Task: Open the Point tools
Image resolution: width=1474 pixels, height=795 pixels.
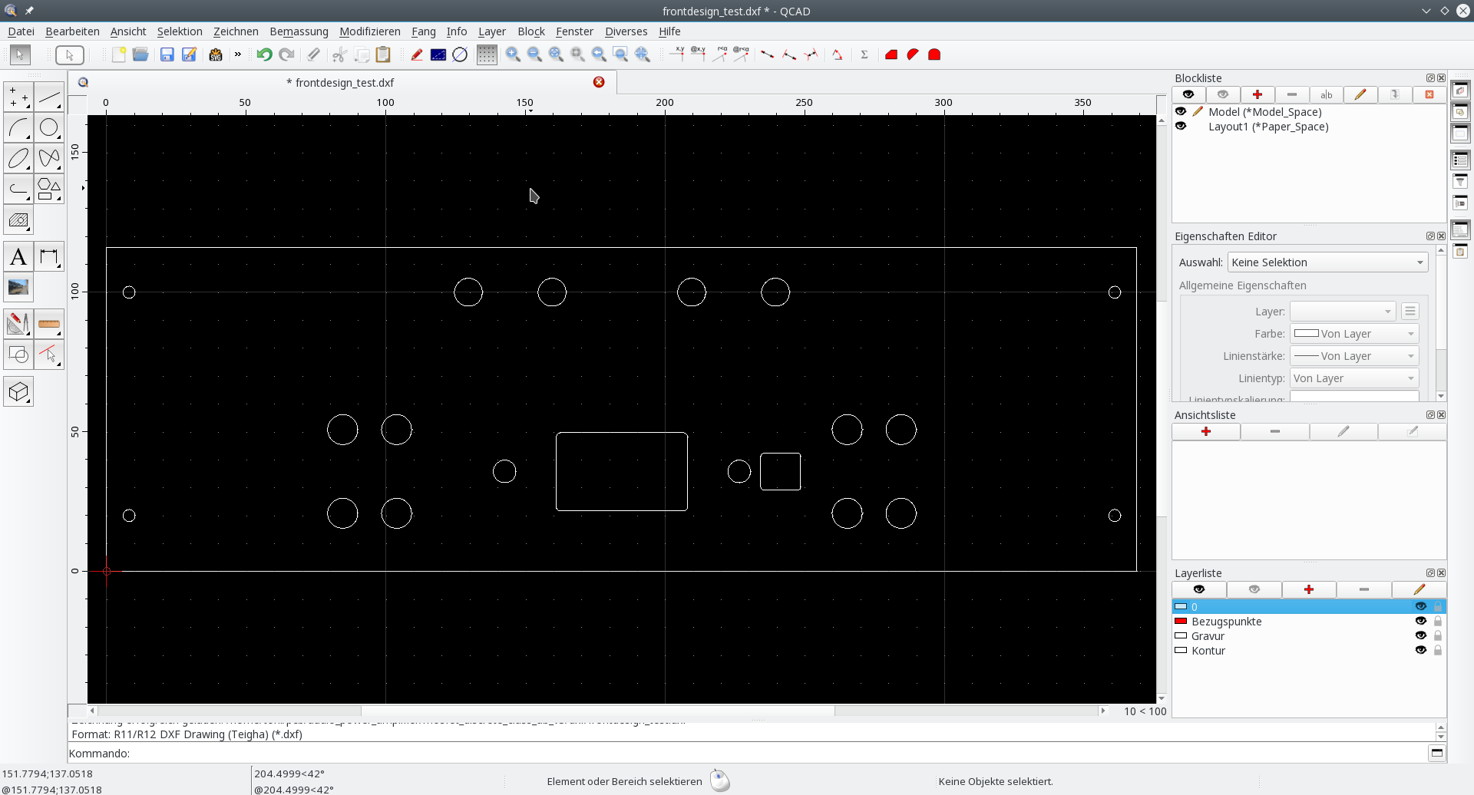Action: [x=18, y=97]
